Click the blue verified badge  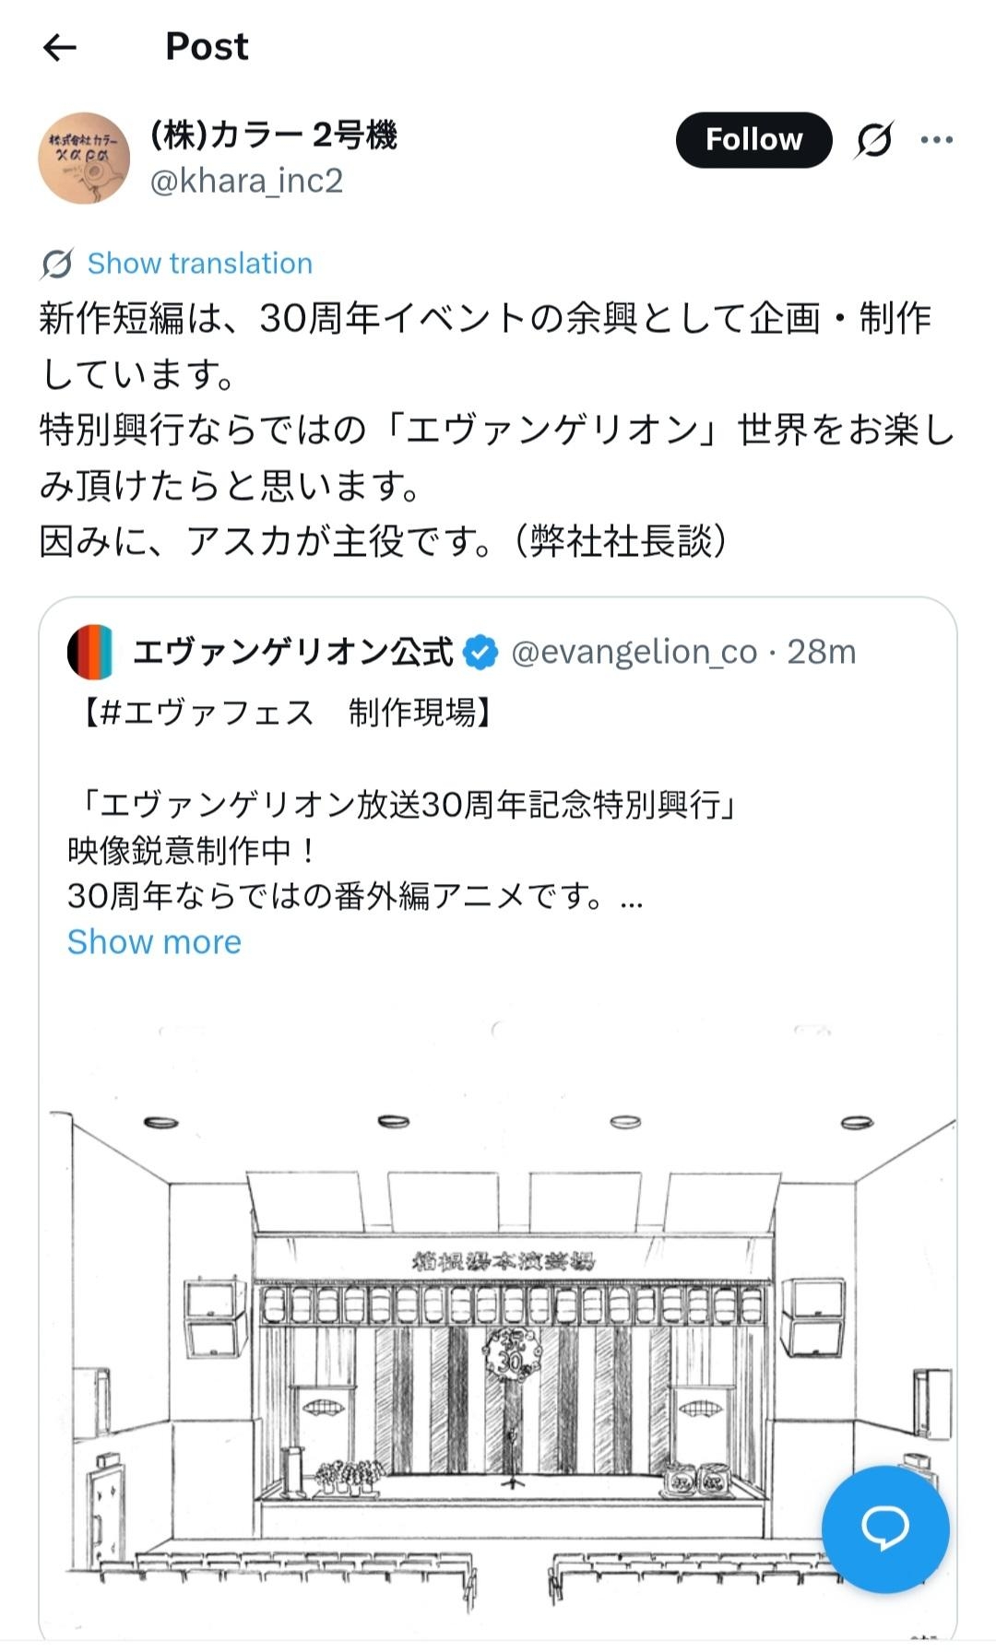point(480,652)
